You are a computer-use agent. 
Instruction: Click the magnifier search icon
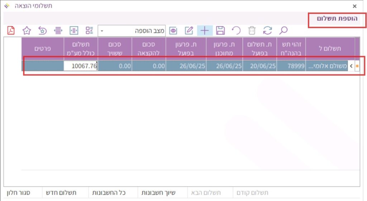283,31
